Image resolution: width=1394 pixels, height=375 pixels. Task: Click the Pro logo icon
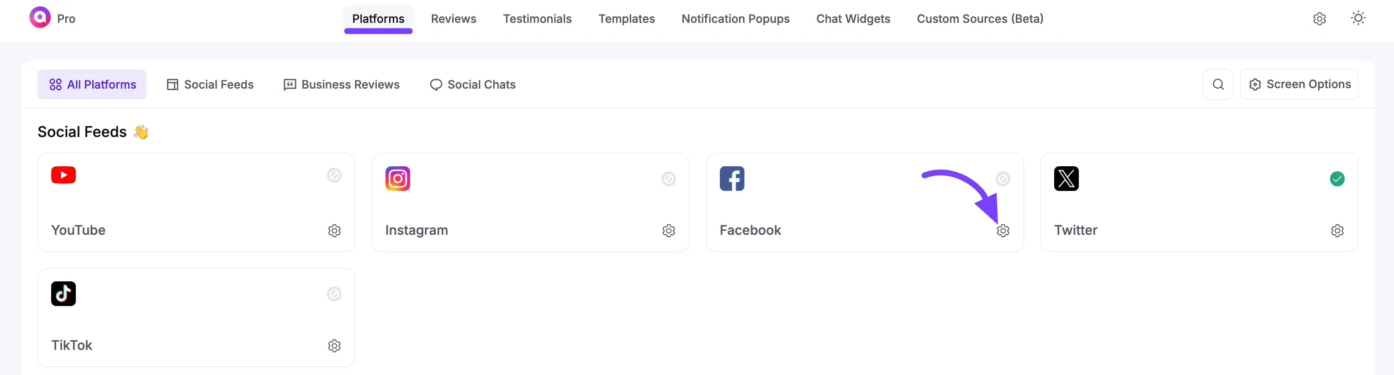click(x=40, y=18)
